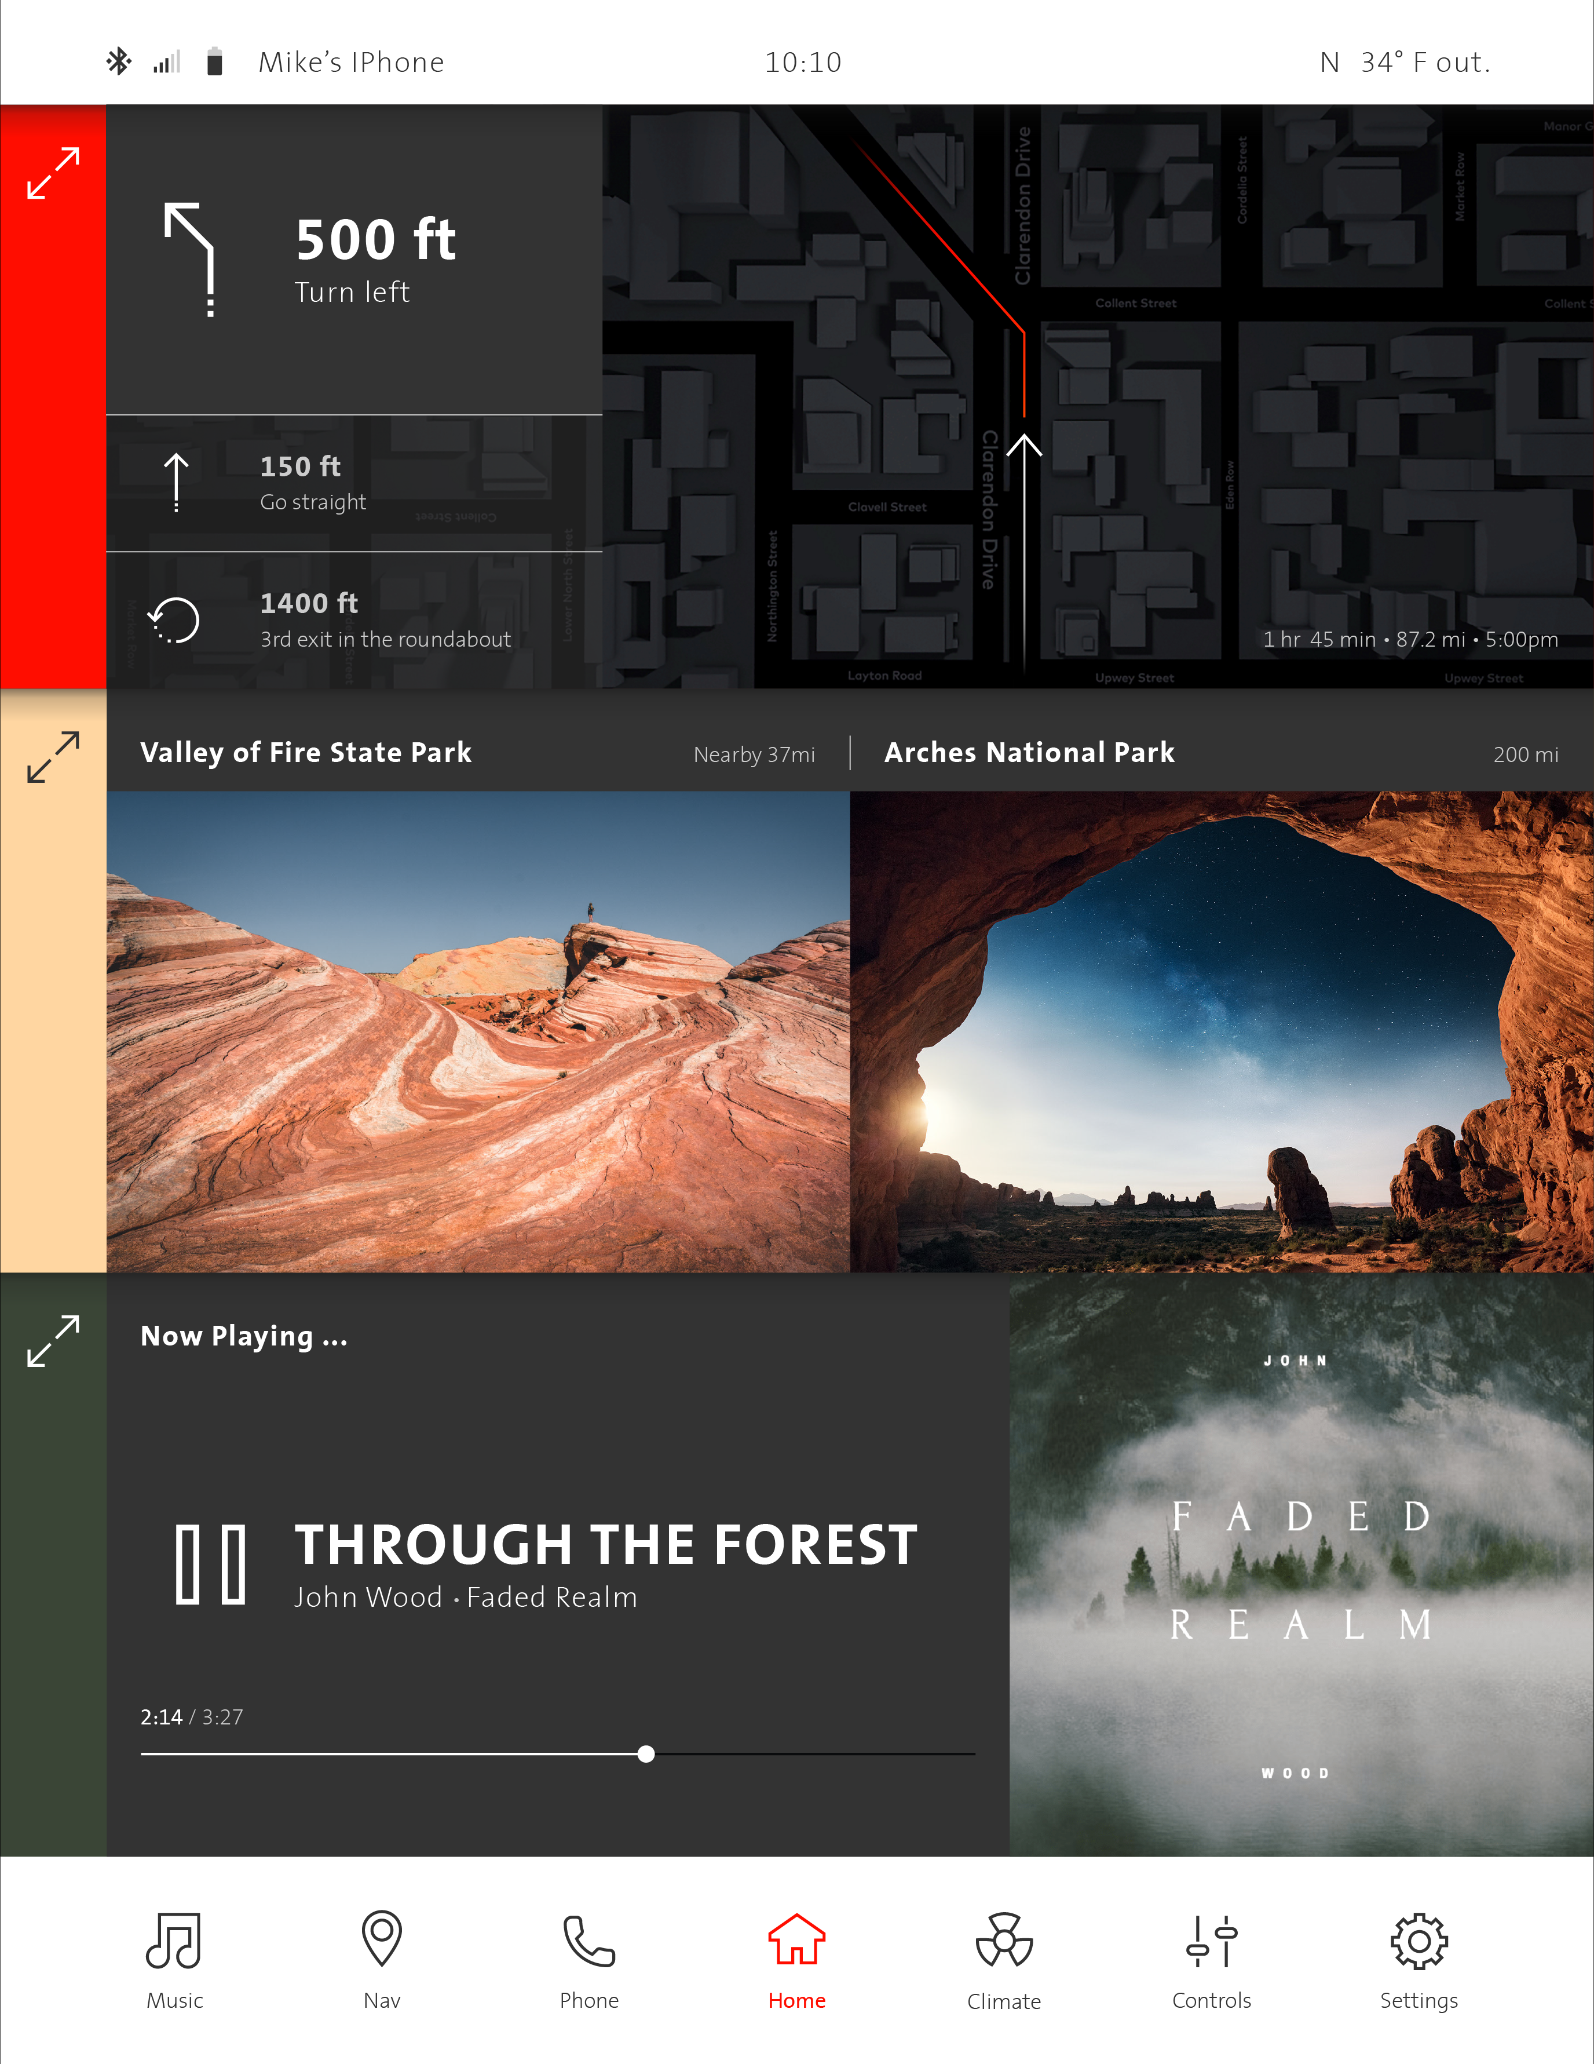Image resolution: width=1594 pixels, height=2064 pixels.
Task: Select the Valley of Fire photo
Action: click(x=478, y=1031)
